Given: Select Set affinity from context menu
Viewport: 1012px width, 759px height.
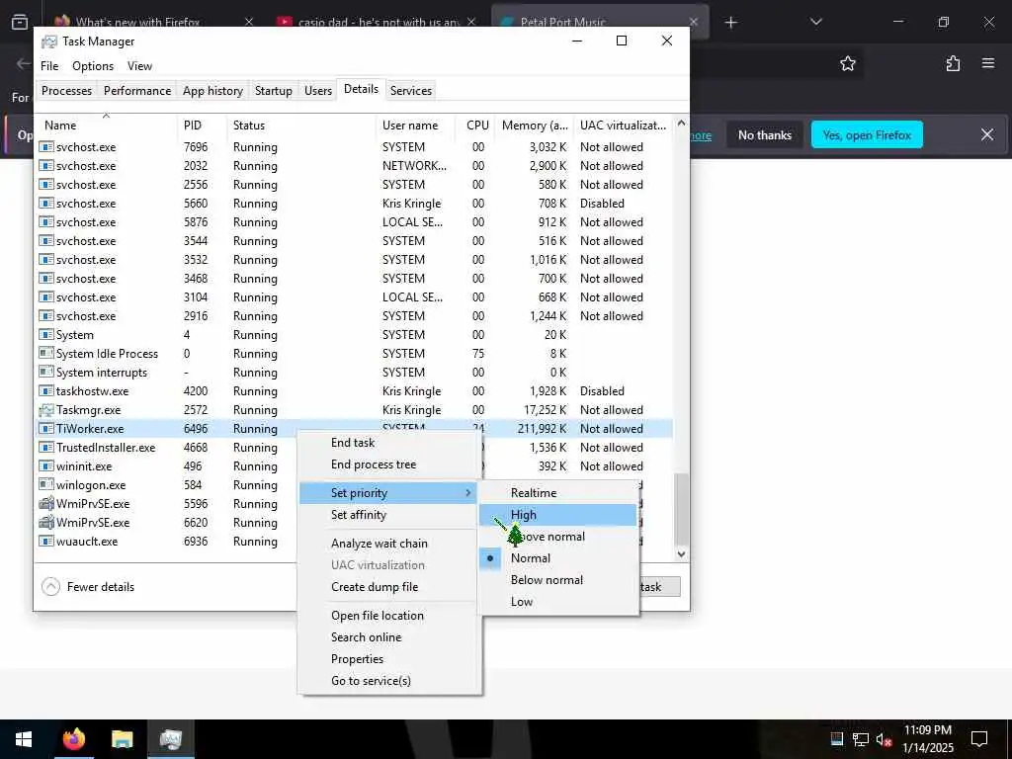Looking at the screenshot, I should 388,514.
